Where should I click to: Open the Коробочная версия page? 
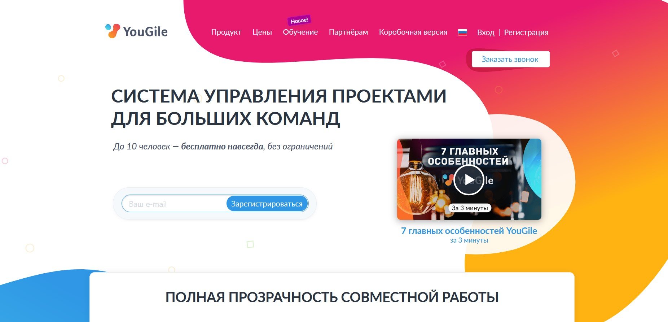(413, 32)
